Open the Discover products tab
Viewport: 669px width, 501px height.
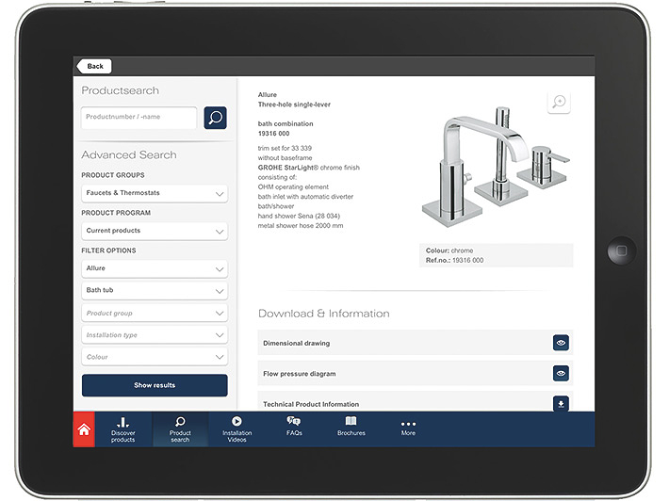click(122, 429)
